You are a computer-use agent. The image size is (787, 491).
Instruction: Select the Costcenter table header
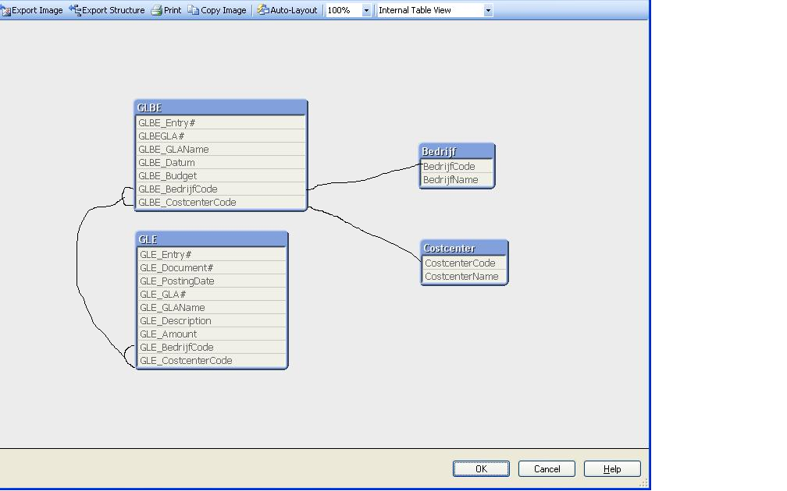[465, 248]
